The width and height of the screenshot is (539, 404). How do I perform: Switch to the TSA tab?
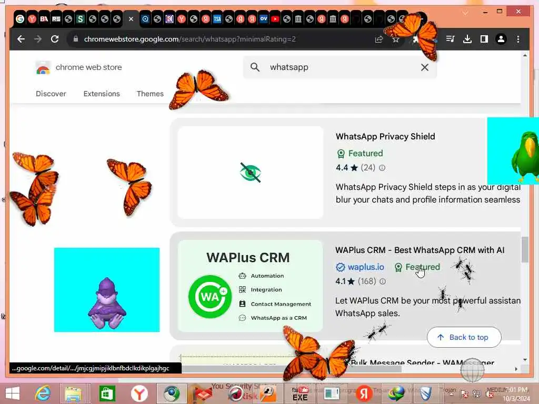click(217, 19)
